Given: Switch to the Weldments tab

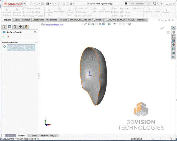Looking at the screenshot, I should [x=52, y=20].
